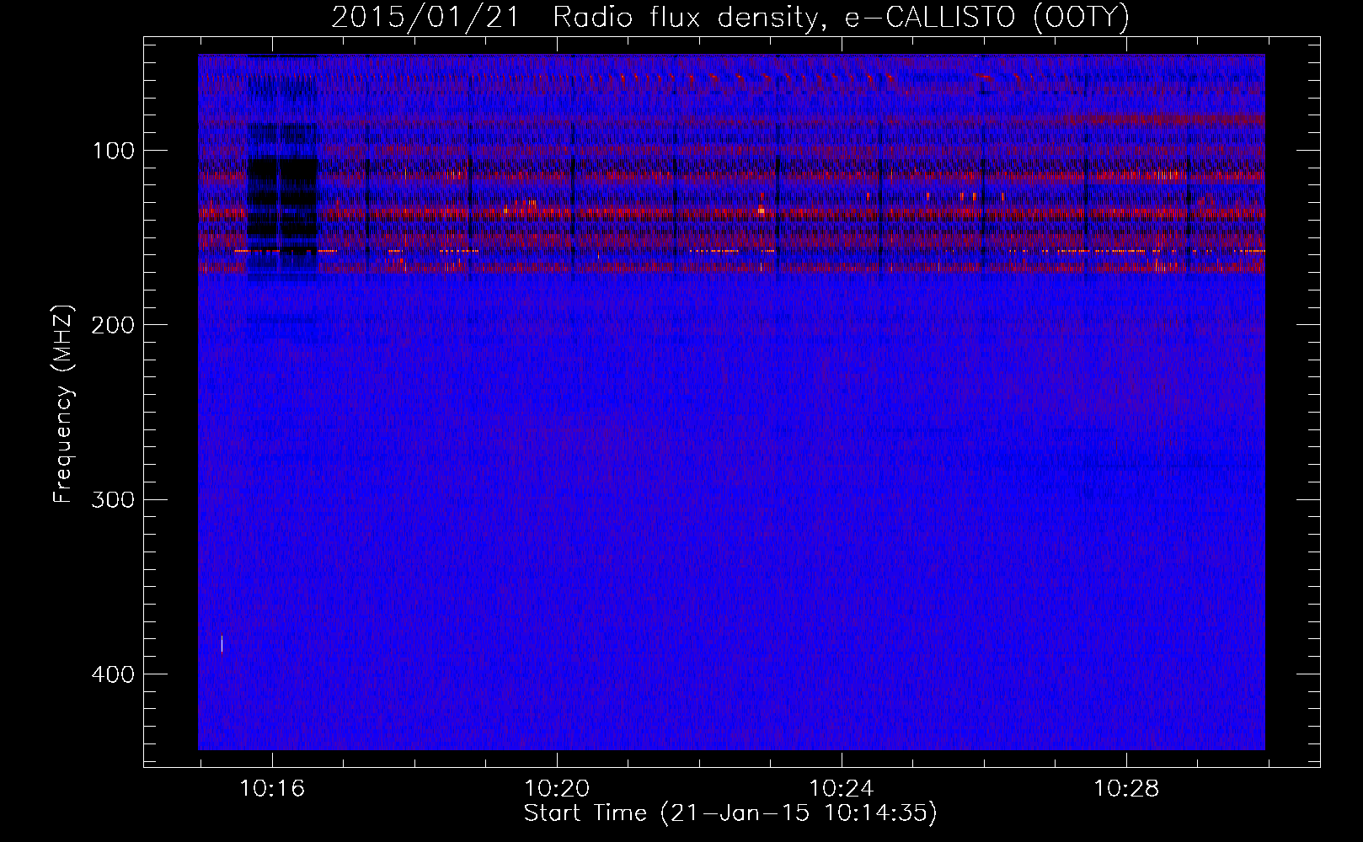
Task: Click the plot title mentioning e-CALLISTO (OOTY)
Action: point(730,17)
